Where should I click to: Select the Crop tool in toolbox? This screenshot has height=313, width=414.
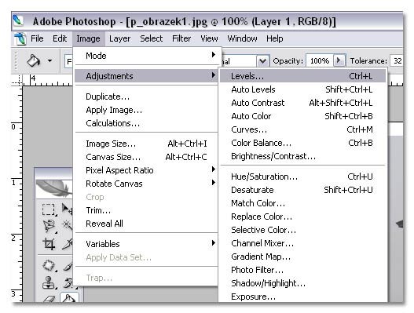coord(49,244)
